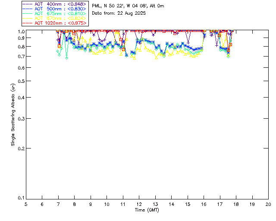Click the y-axis label 0.5
276x221 pixels.
click(x=21, y=81)
